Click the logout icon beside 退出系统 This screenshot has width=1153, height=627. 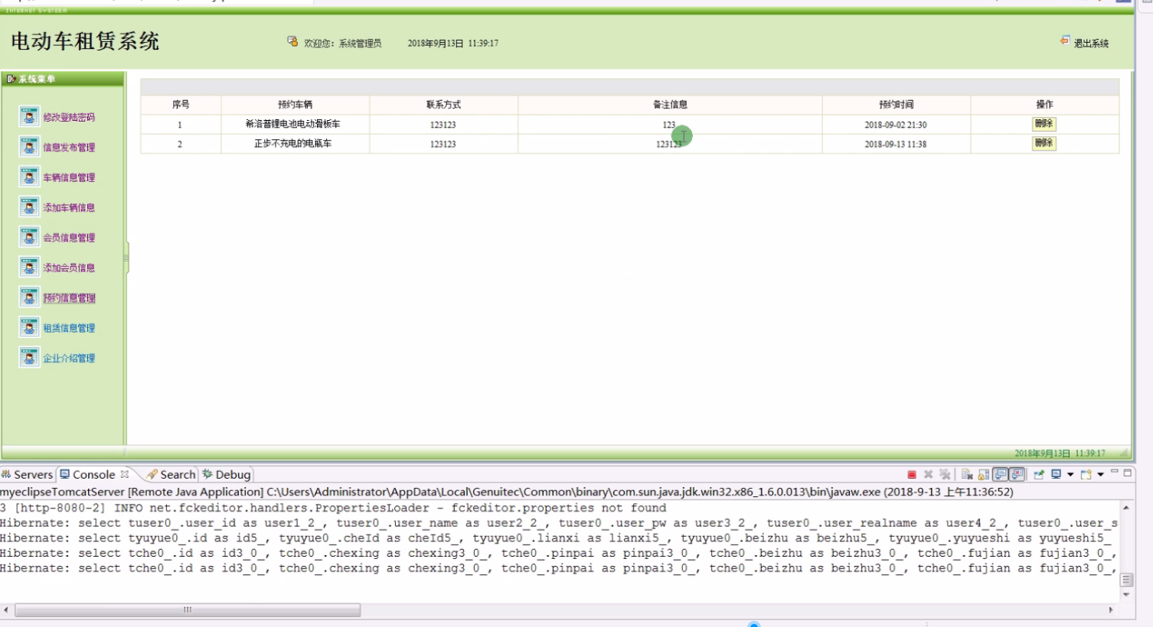point(1065,41)
